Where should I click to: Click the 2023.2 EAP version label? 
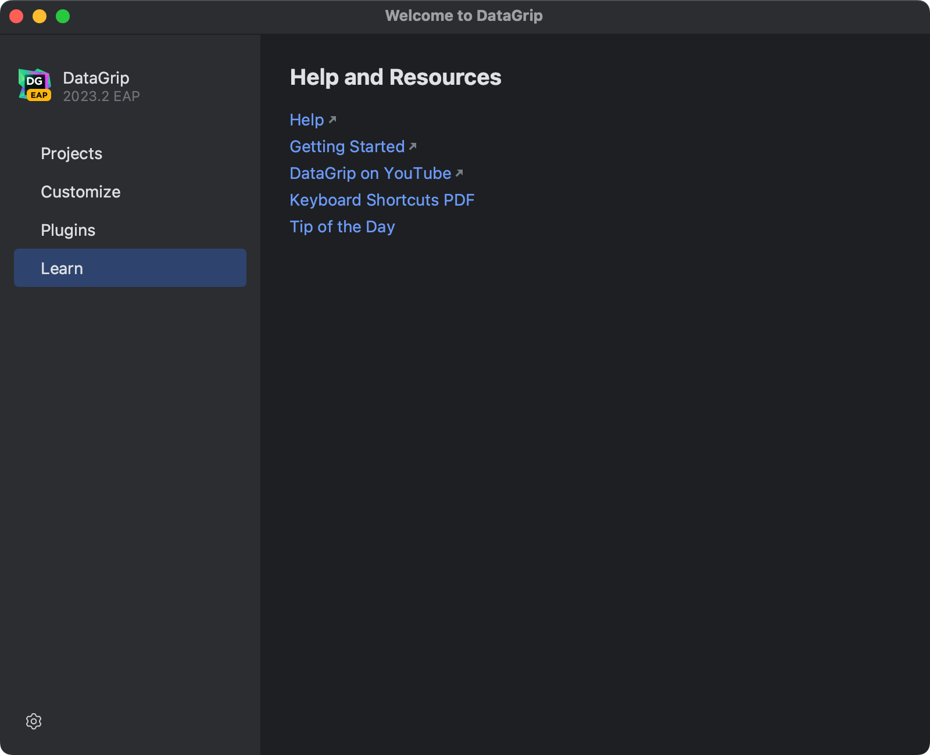[x=101, y=96]
